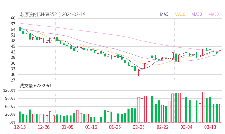225x134 pixels.
Task: Click the stock title 芯原股份[SH688521] 2024-03-19
Action: pyautogui.click(x=53, y=14)
